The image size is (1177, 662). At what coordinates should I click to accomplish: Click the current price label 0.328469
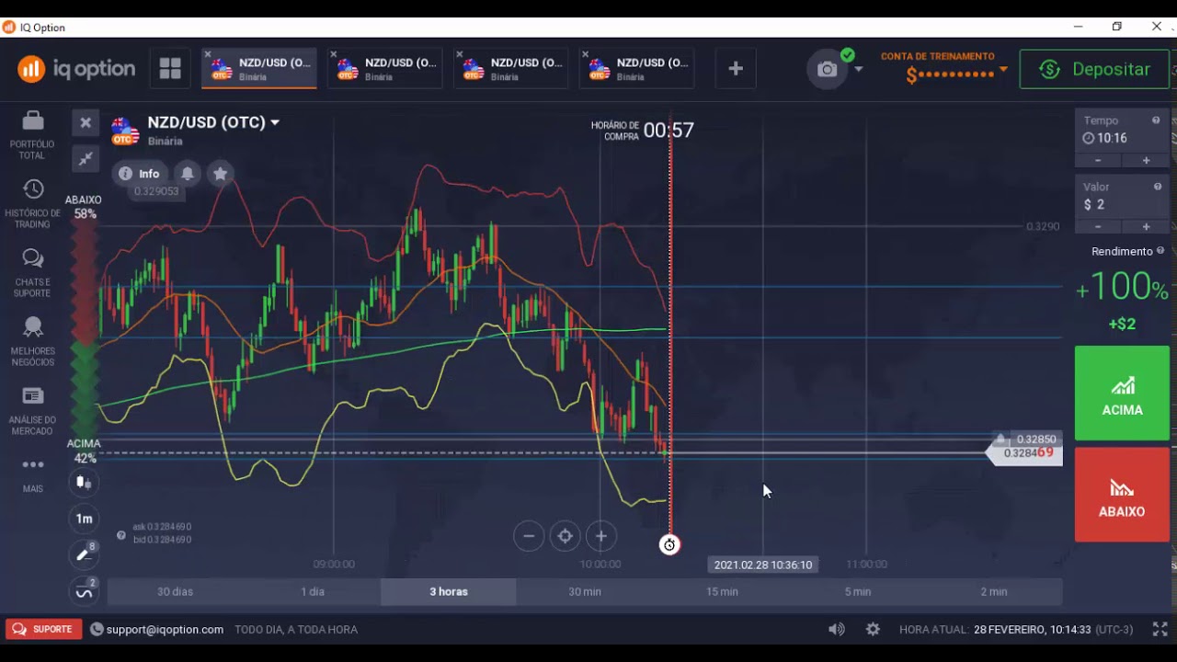click(x=1025, y=453)
